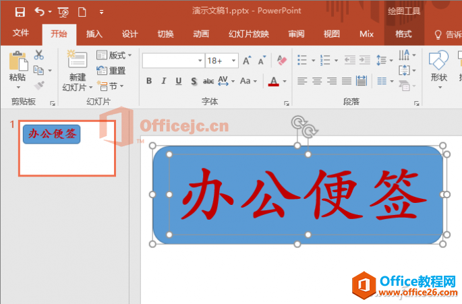Undo the last action
This screenshot has height=304, width=462.
click(40, 12)
